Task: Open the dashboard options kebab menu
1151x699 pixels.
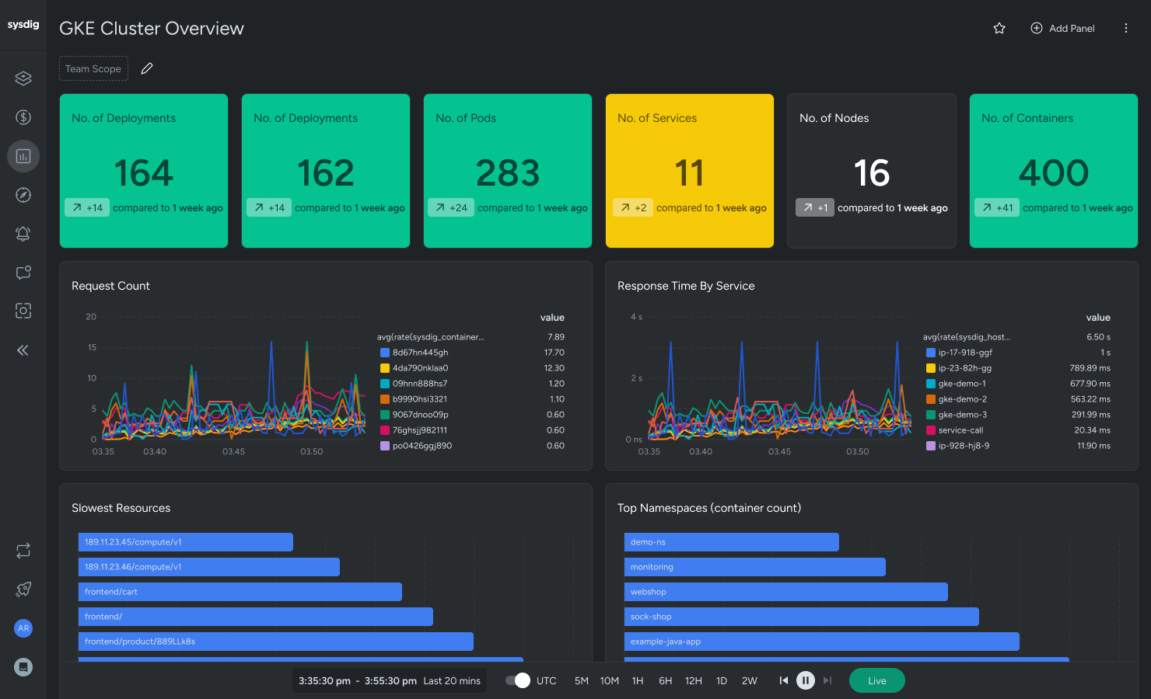Action: point(1125,28)
